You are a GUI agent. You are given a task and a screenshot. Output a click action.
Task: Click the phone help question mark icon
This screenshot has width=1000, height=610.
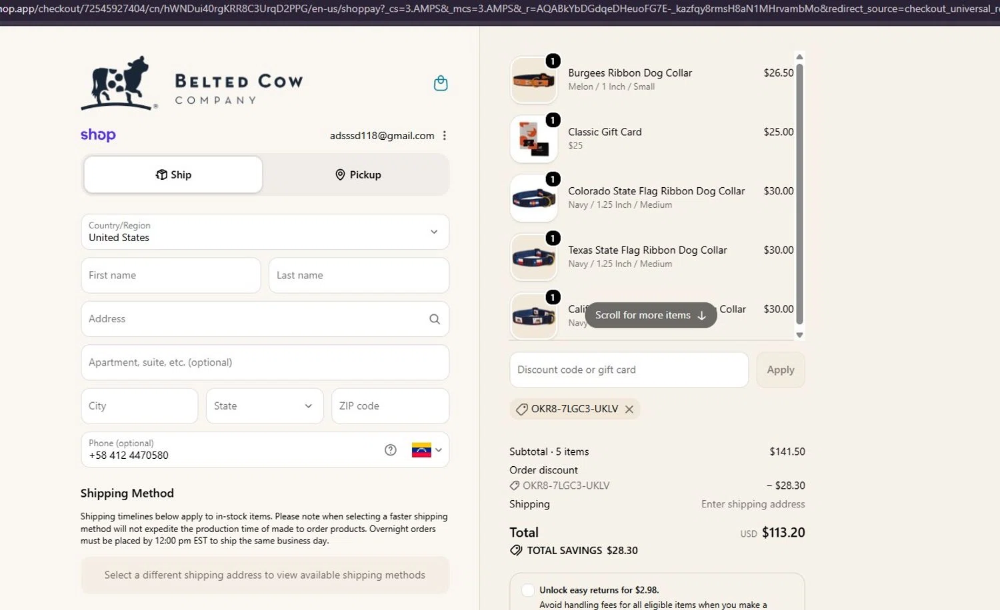(391, 450)
